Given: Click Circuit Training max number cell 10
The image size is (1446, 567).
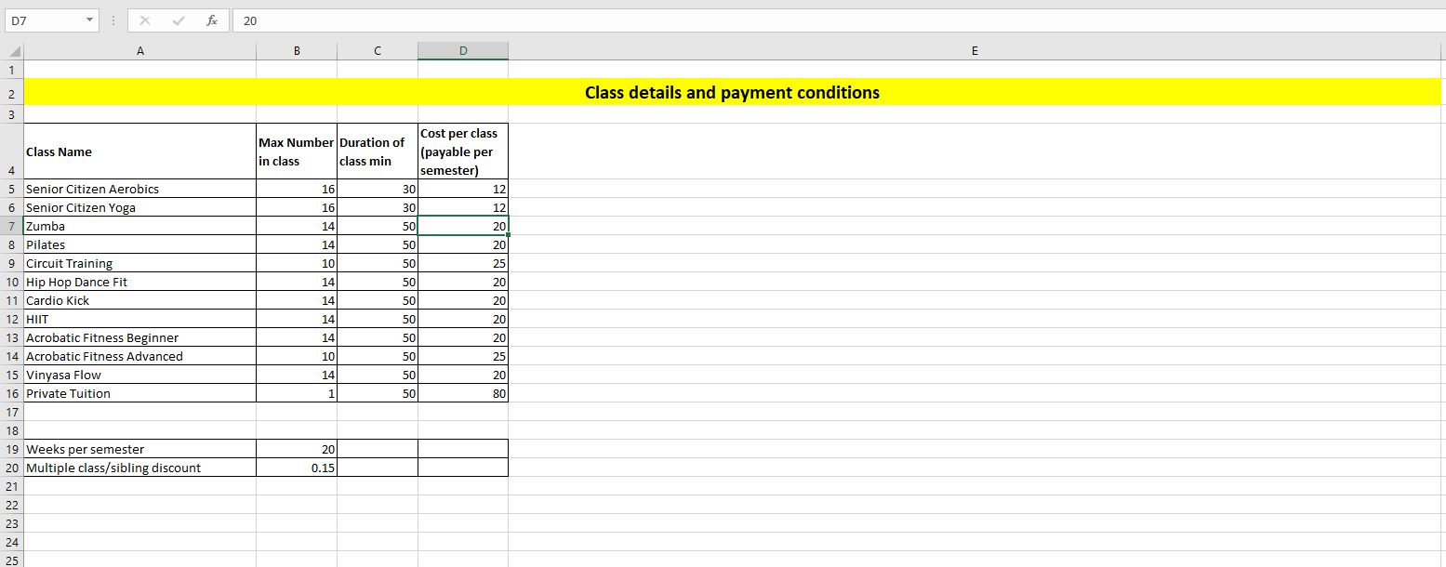Looking at the screenshot, I should coord(297,263).
